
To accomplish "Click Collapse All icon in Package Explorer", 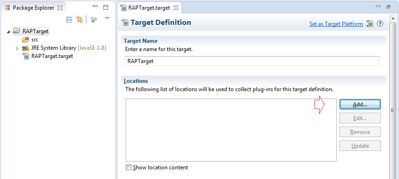I will 69,19.
